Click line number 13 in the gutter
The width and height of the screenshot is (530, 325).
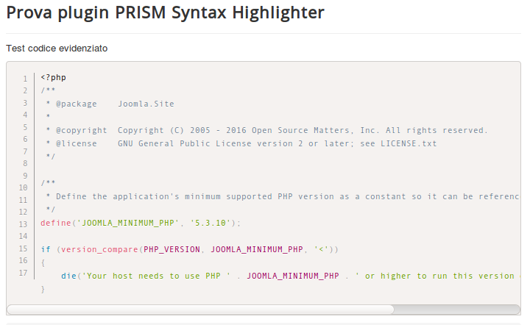pyautogui.click(x=23, y=224)
